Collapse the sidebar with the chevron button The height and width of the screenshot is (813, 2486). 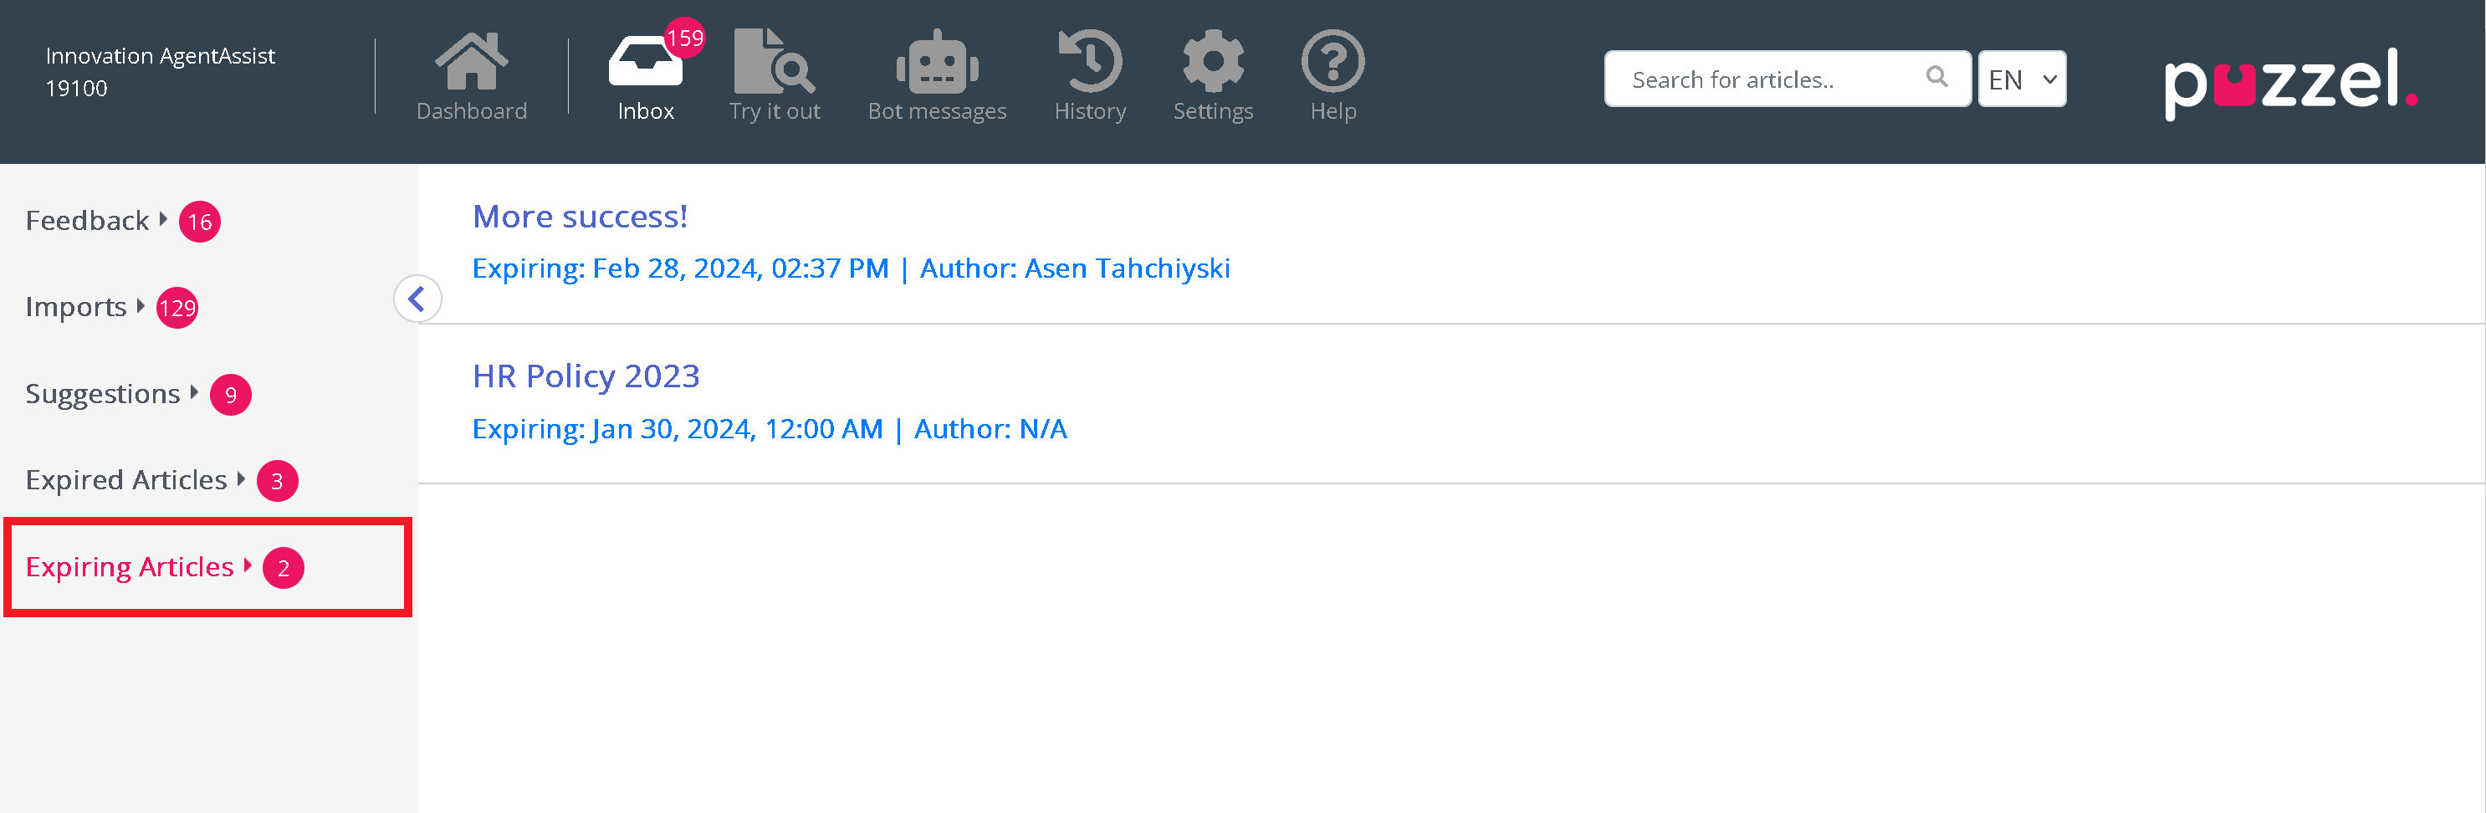pyautogui.click(x=417, y=299)
